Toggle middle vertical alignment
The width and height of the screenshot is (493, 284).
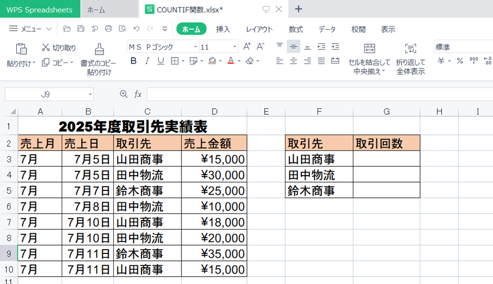(293, 46)
